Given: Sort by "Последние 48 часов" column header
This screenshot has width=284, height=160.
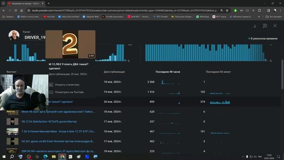Looking at the screenshot, I should point(168,72).
